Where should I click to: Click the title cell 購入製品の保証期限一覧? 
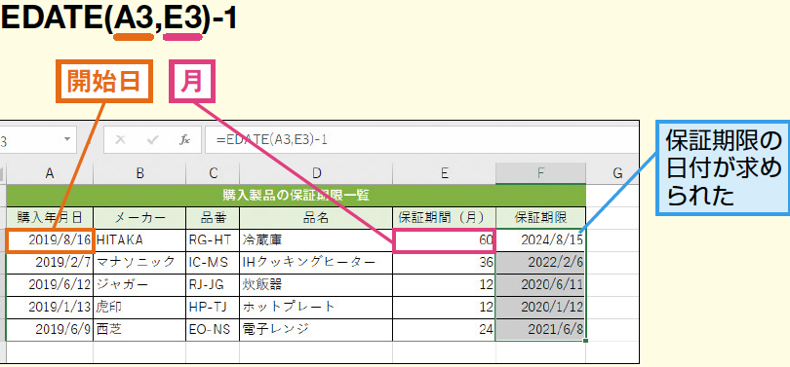tap(296, 195)
